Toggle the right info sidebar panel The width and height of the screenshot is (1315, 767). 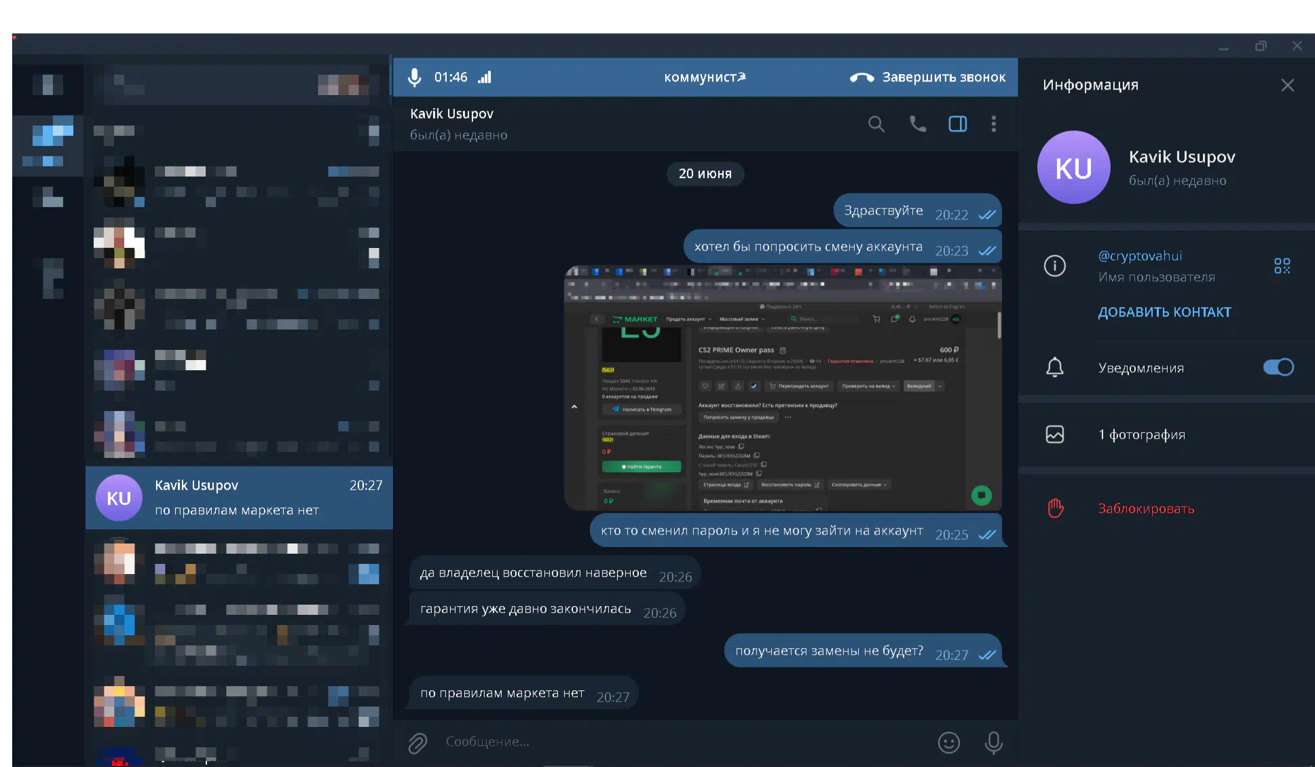coord(958,124)
